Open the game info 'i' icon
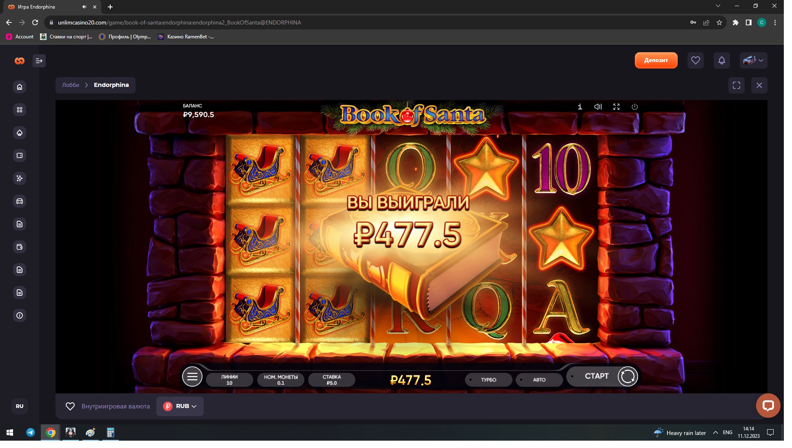The image size is (792, 448). pos(580,106)
